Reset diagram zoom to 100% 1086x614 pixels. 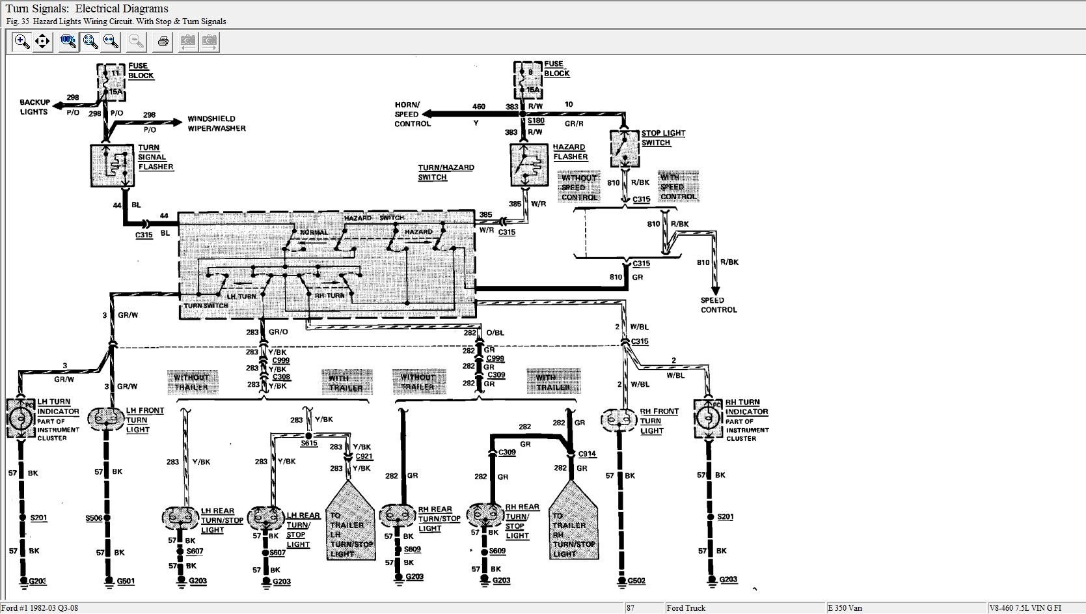pyautogui.click(x=68, y=42)
